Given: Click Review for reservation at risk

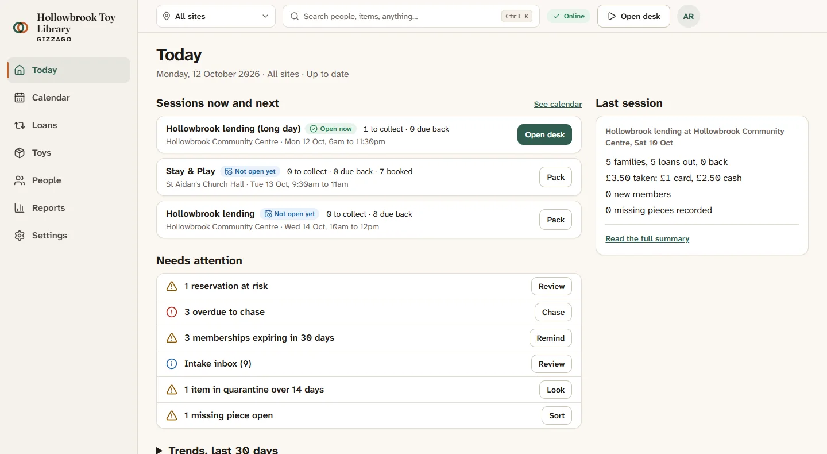Looking at the screenshot, I should (551, 286).
